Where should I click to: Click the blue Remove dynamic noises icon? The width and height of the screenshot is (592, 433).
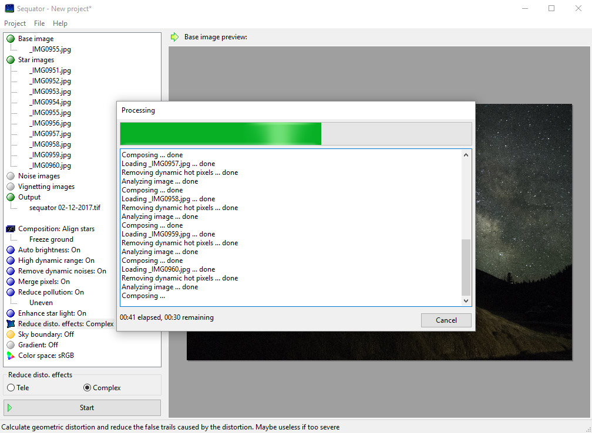[11, 271]
